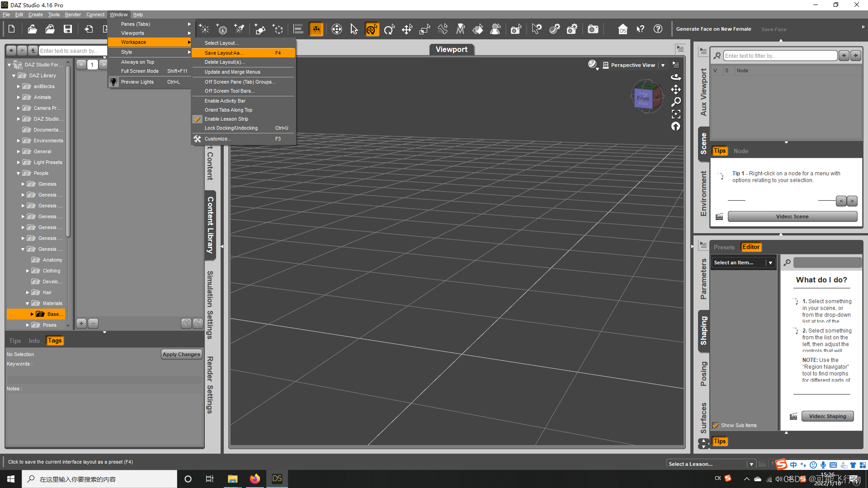This screenshot has width=868, height=488.
Task: Select the Scale tool icon
Action: click(x=425, y=29)
